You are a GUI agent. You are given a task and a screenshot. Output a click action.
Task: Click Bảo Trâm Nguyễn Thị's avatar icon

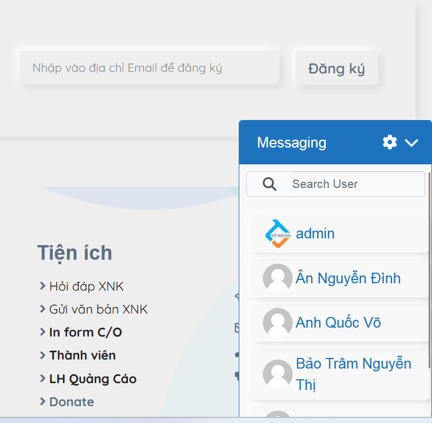point(278,374)
